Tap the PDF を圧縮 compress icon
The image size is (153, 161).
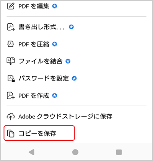point(11,44)
